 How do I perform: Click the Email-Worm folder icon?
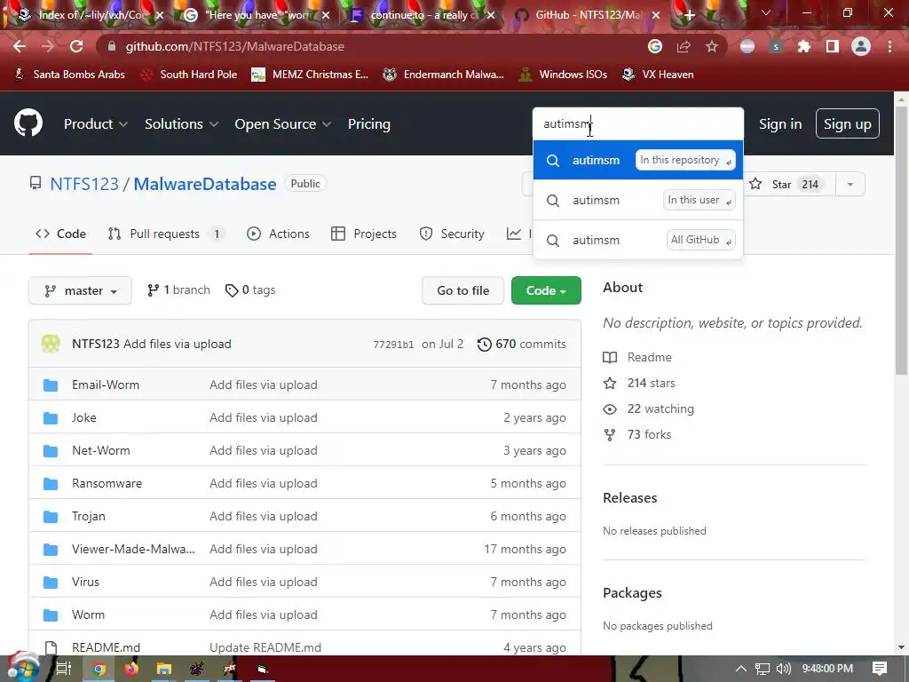click(x=51, y=385)
